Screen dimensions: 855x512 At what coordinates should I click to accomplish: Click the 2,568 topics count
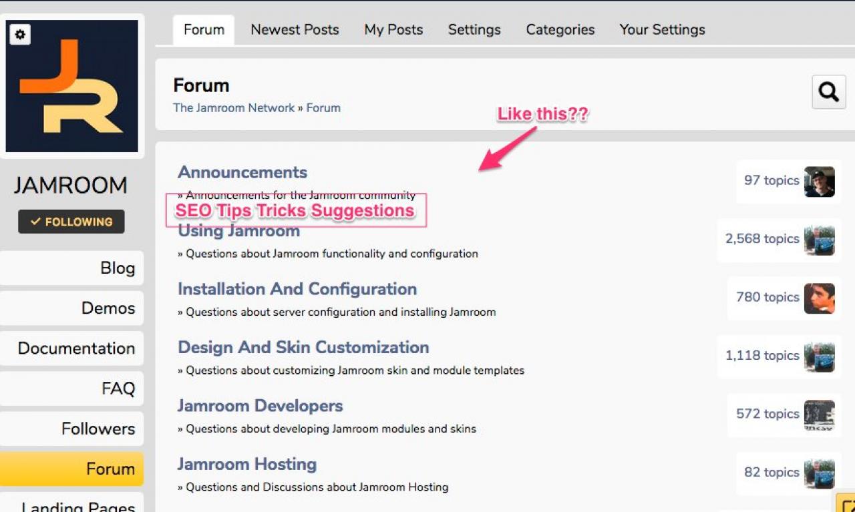(x=762, y=239)
